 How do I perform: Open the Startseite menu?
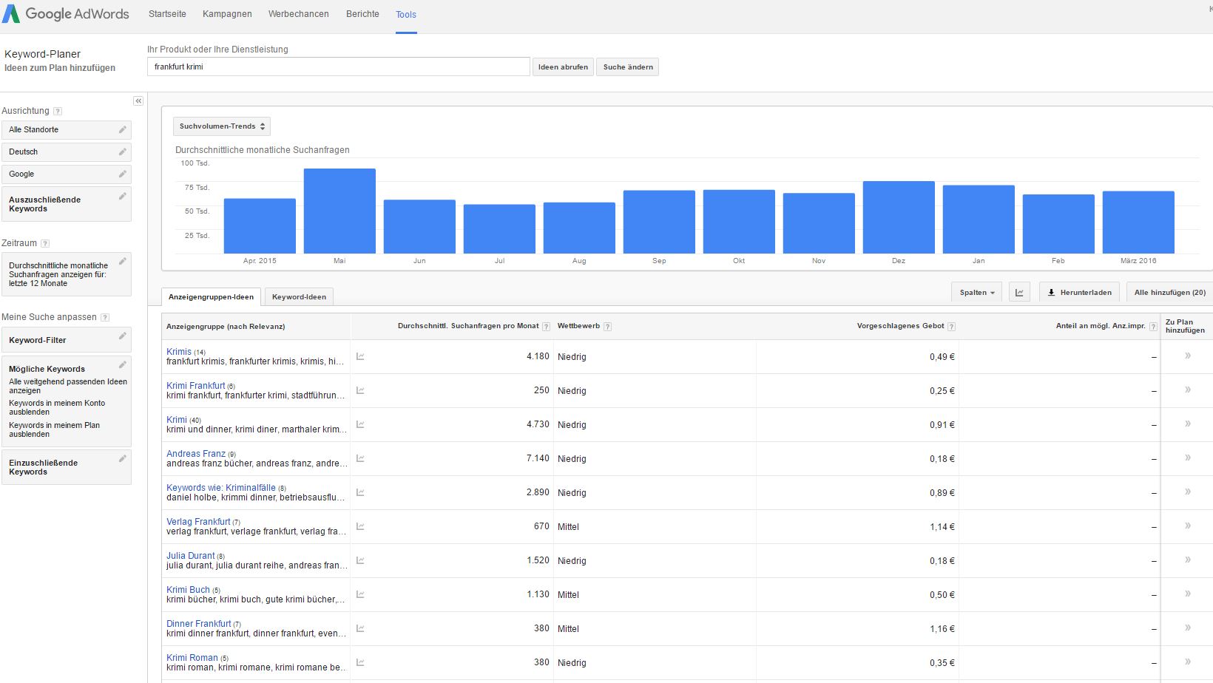click(x=167, y=14)
